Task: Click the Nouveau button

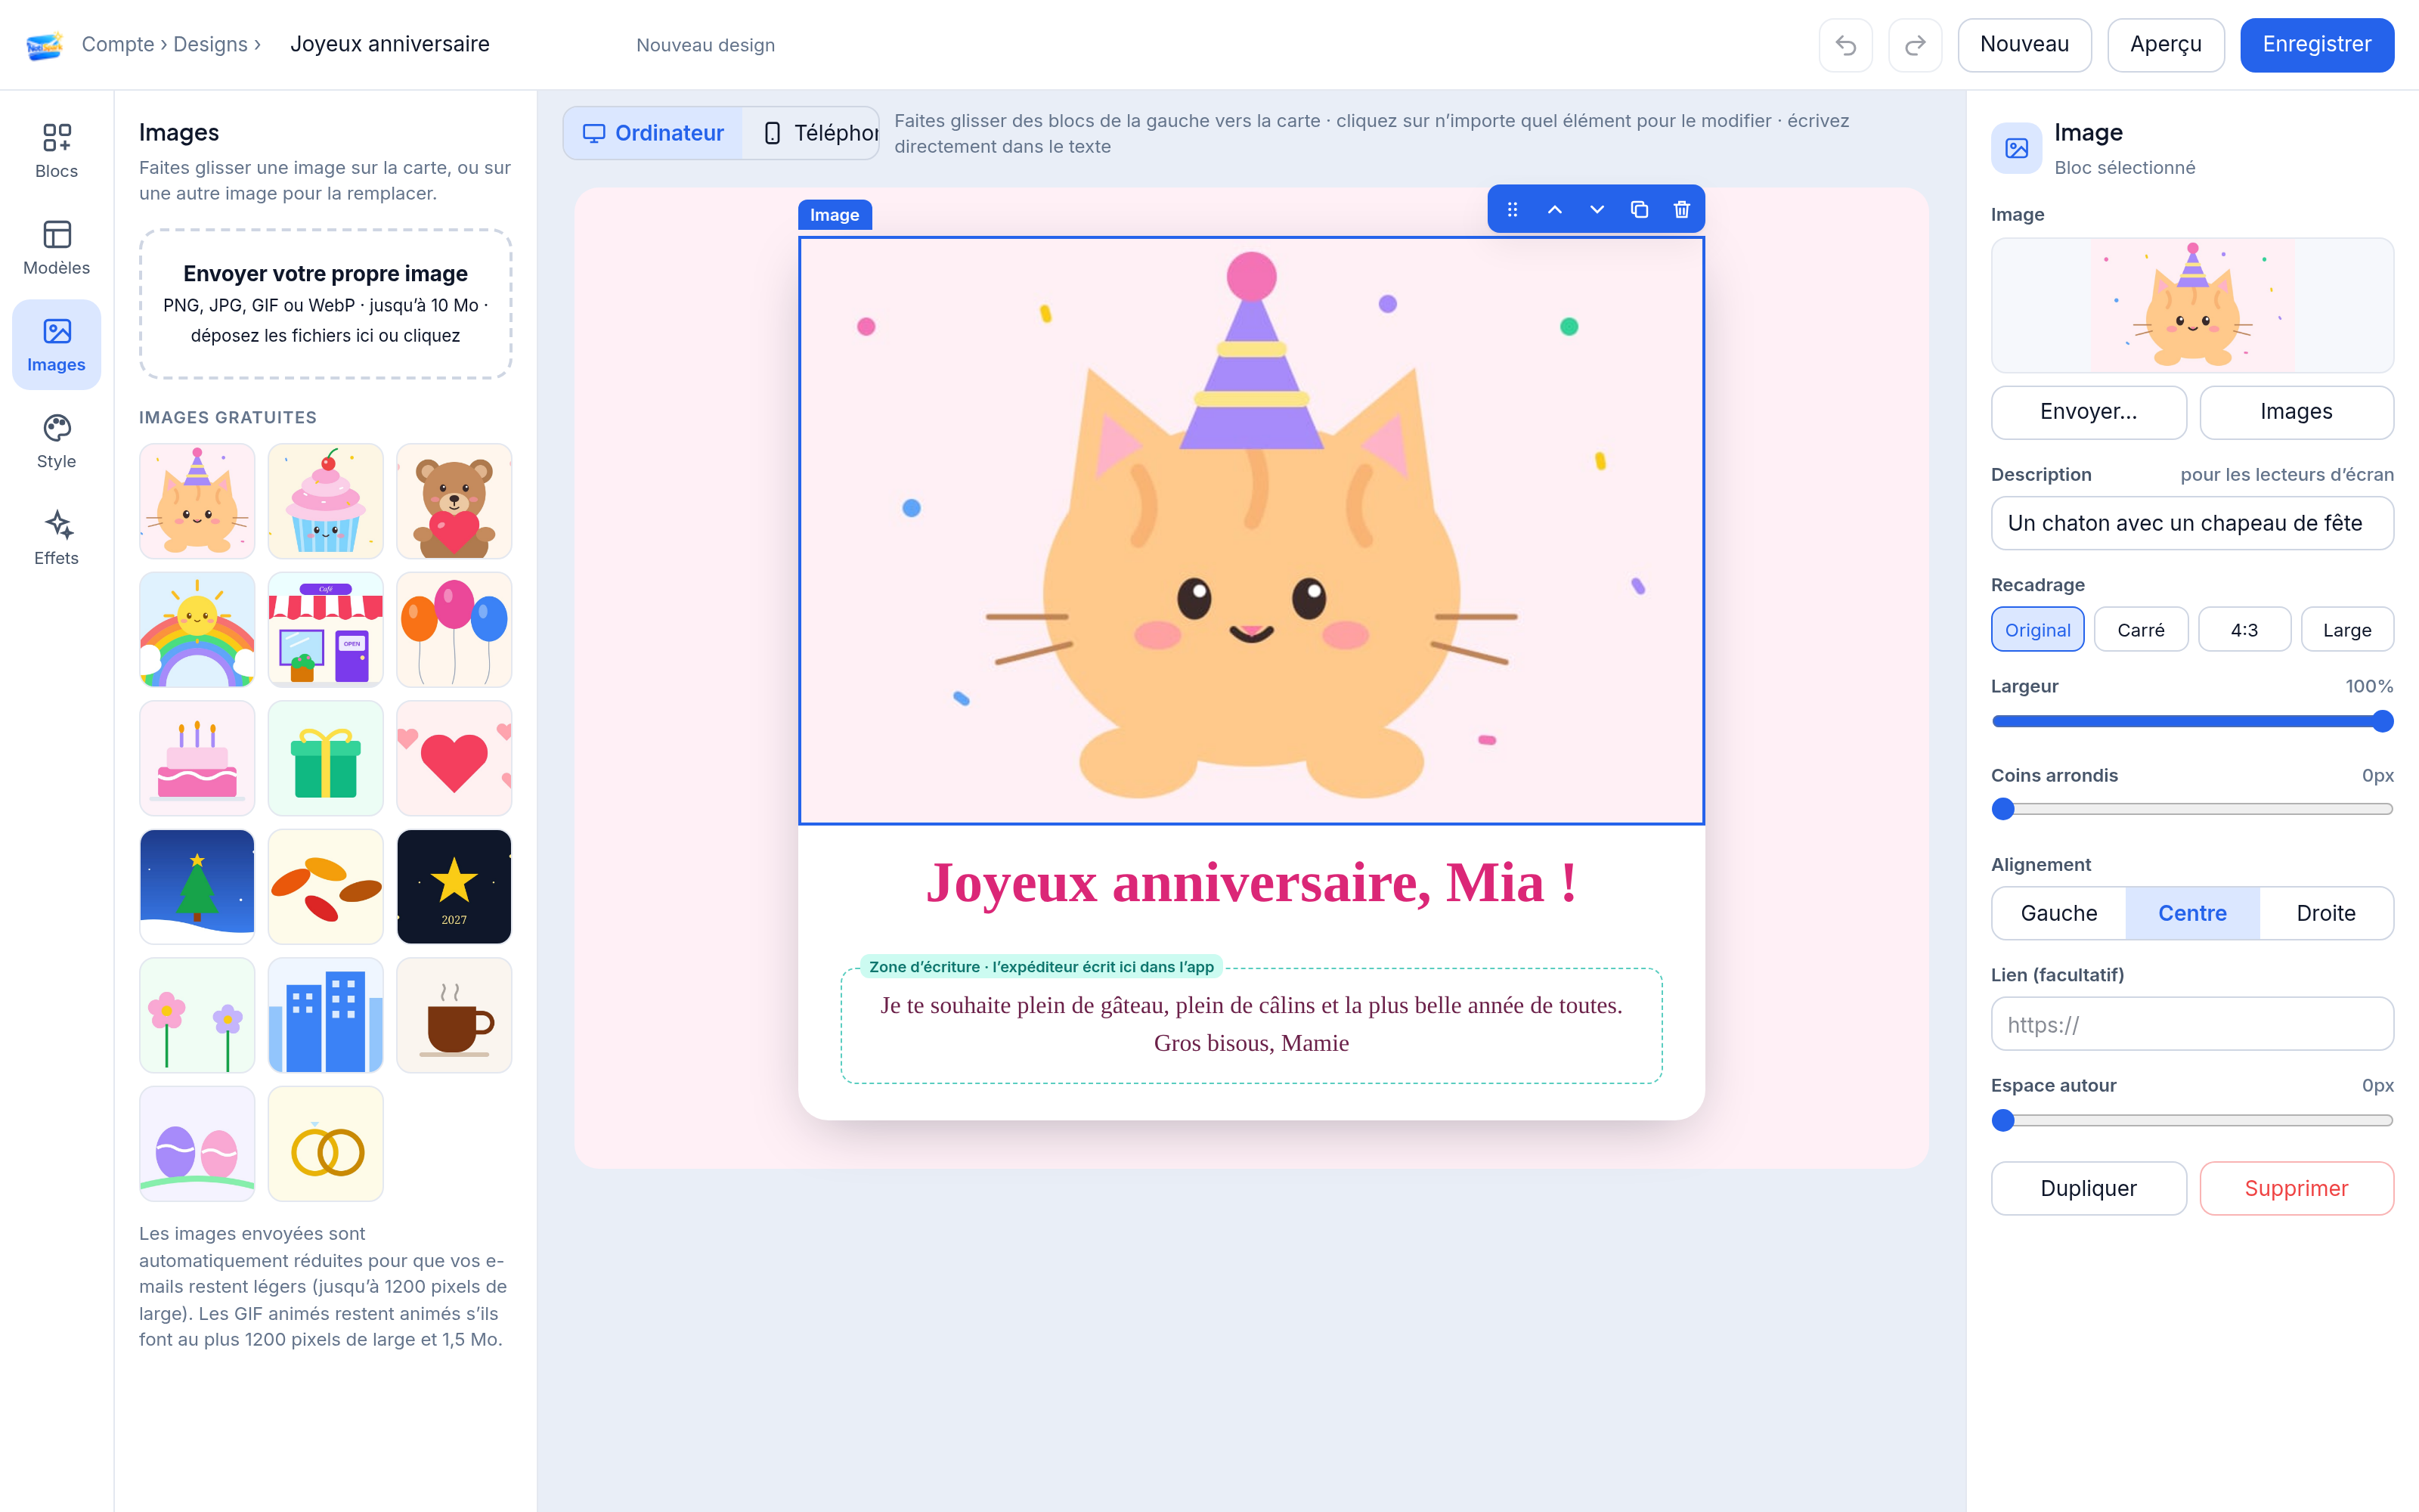Action: [2024, 45]
